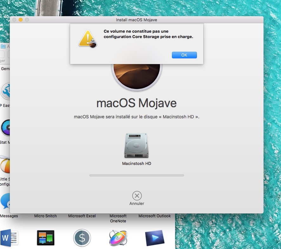
Task: Cancel installation via the Annuler button
Action: click(137, 198)
